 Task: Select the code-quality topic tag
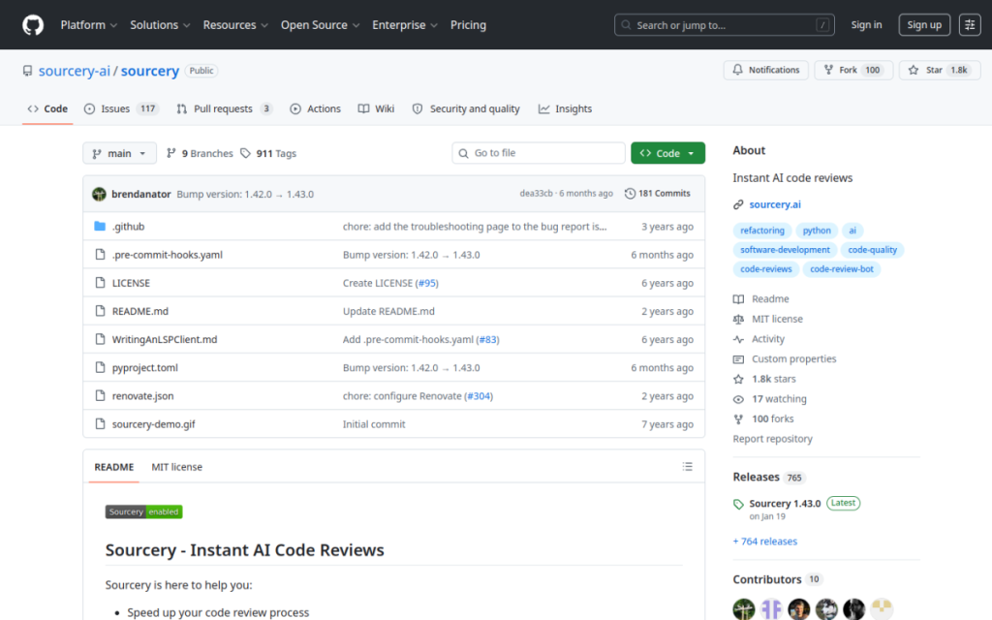tap(873, 250)
